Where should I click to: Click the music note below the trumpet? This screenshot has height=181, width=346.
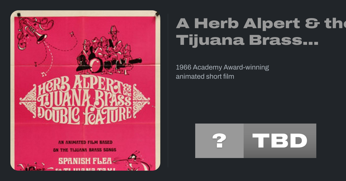pos(44,74)
